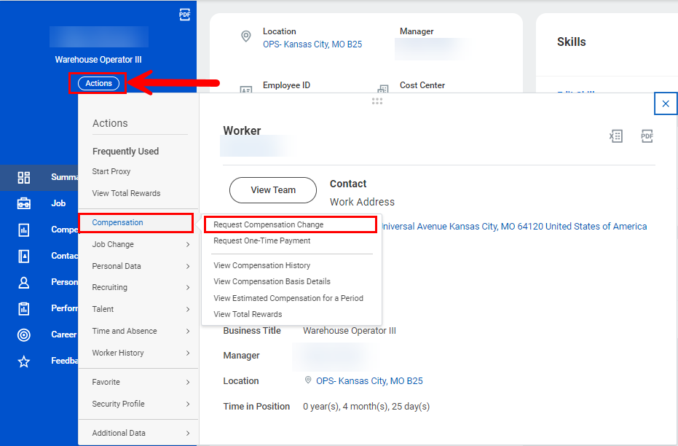
Task: Click the Career target icon in the sidebar
Action: point(25,334)
